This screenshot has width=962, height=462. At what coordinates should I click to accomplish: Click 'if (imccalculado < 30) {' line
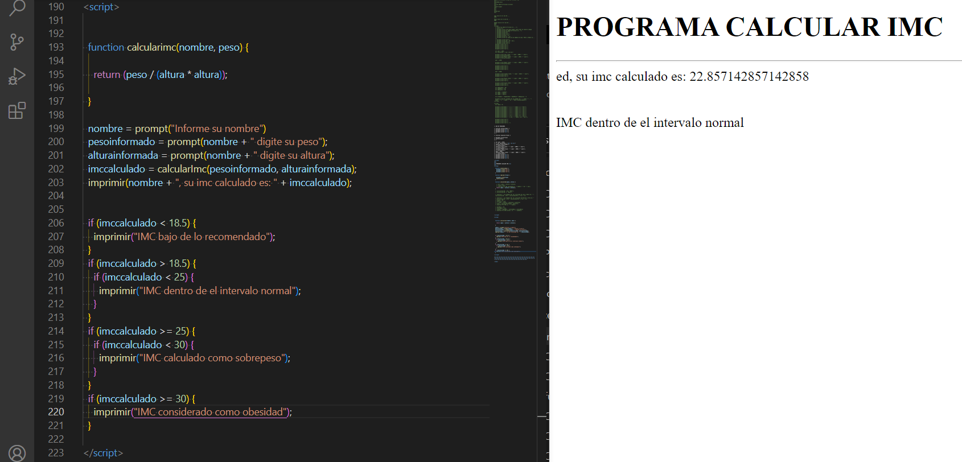point(144,345)
